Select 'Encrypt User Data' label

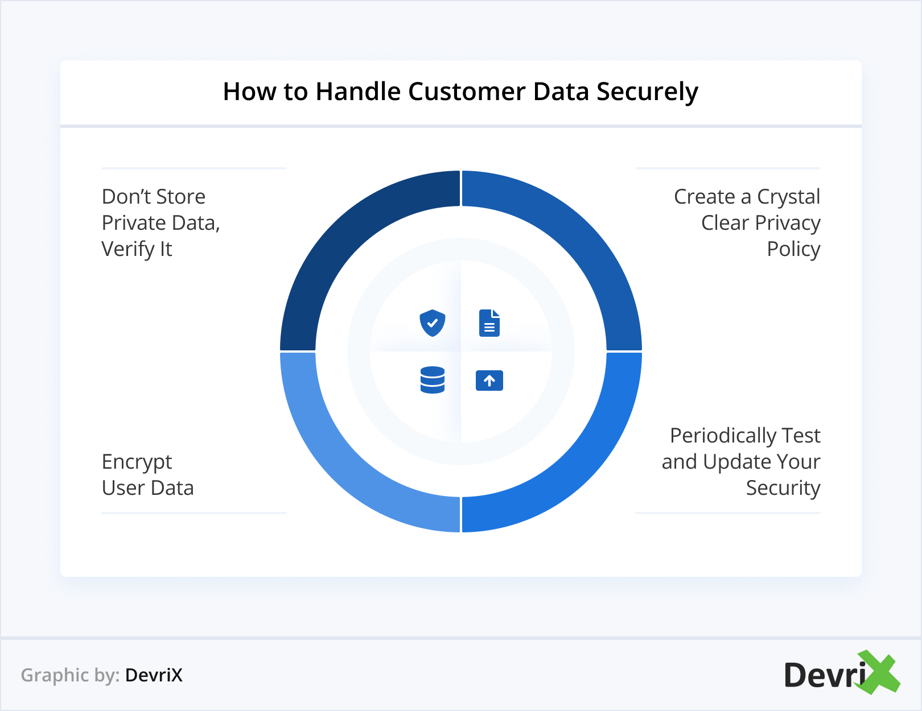pos(148,475)
